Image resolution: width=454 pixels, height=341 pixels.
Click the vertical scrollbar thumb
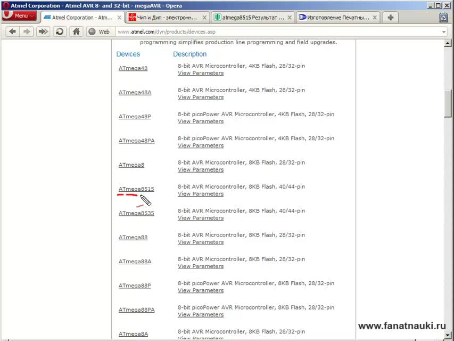(x=448, y=103)
